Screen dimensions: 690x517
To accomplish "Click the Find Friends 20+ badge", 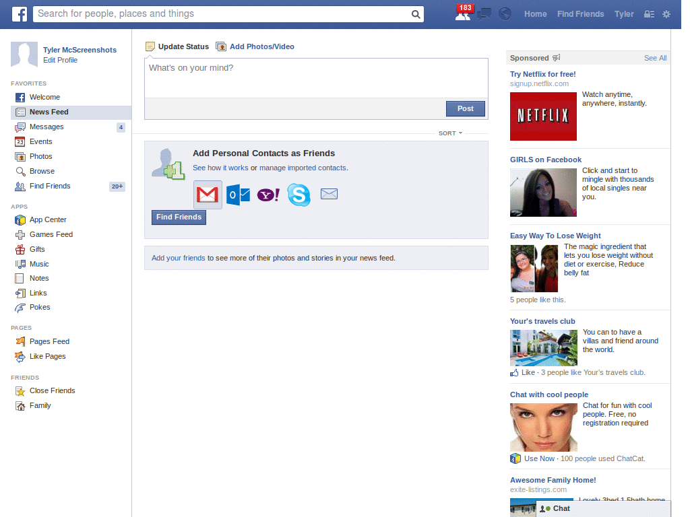I will point(117,186).
